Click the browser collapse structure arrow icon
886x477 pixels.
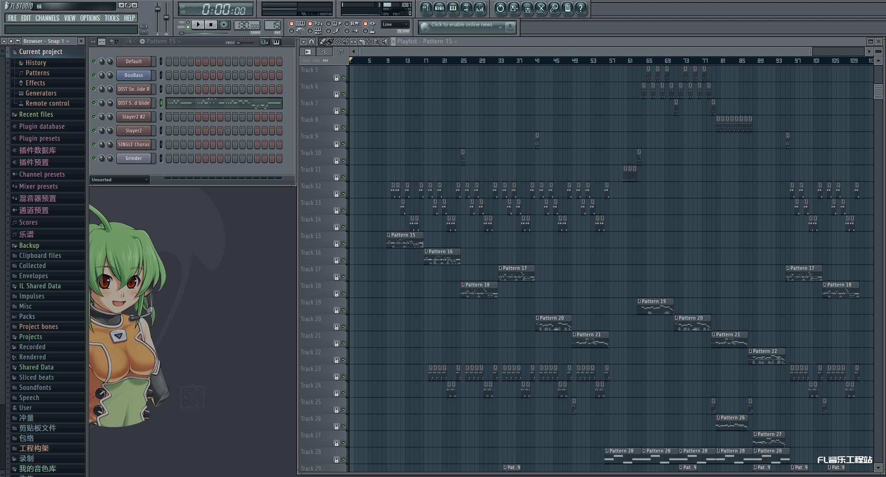11,41
